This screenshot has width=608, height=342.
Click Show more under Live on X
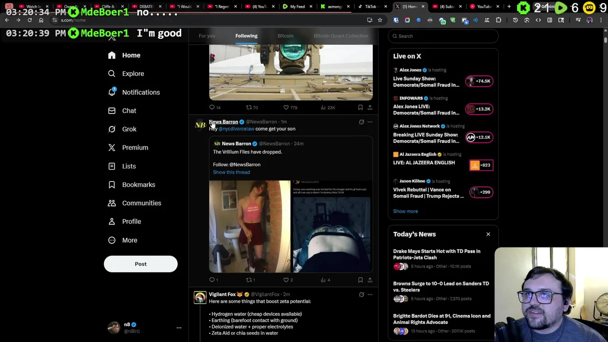point(405,211)
